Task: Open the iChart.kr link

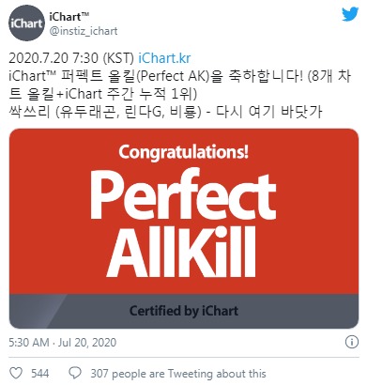Action: click(164, 58)
